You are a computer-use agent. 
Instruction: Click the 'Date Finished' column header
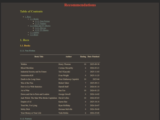pos(93,57)
